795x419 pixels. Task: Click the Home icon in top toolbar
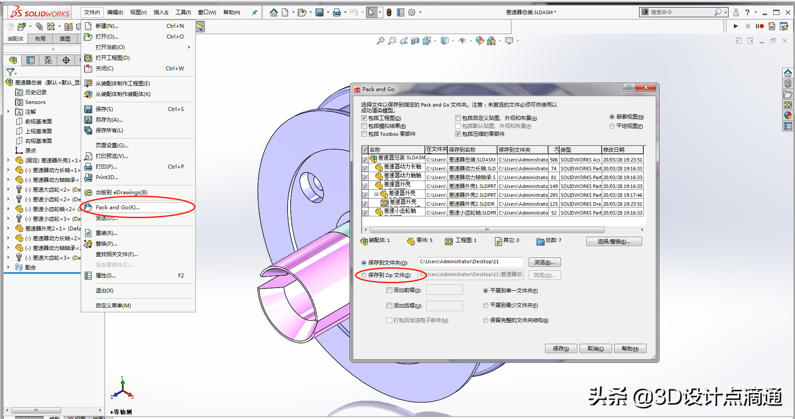click(x=274, y=12)
